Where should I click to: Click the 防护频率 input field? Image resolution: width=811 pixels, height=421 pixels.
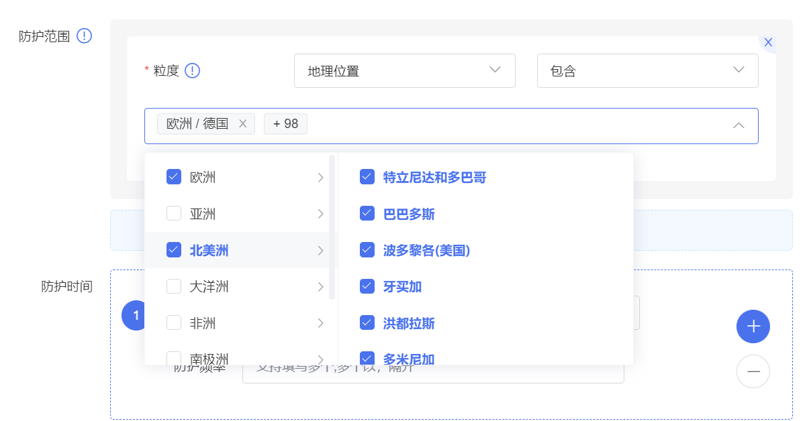(433, 370)
